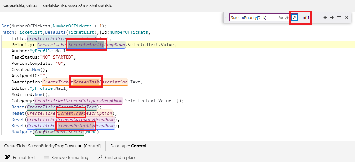Toggle the Match Whole Word option
355x162 pixels.
tap(287, 17)
